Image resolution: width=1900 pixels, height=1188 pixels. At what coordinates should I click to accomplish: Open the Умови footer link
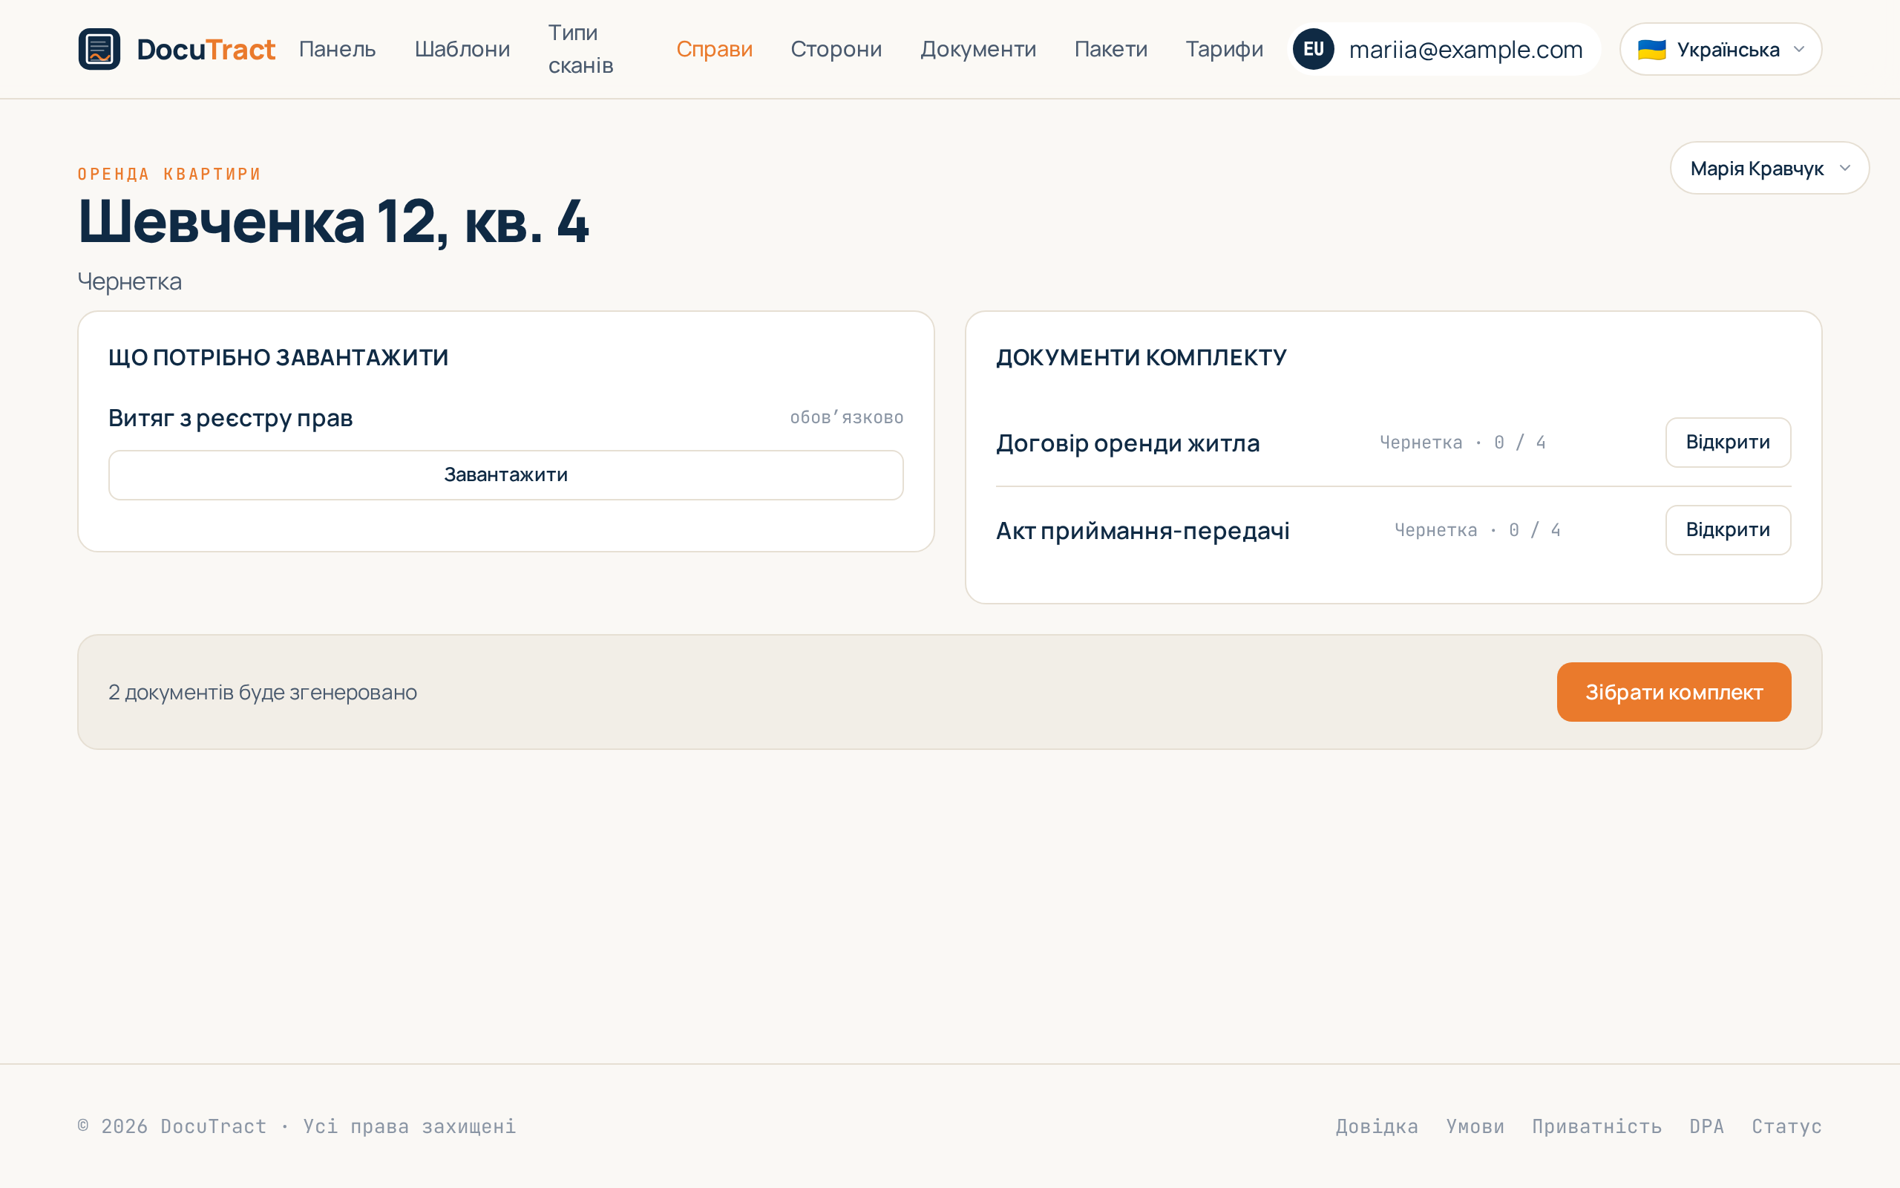click(x=1475, y=1126)
